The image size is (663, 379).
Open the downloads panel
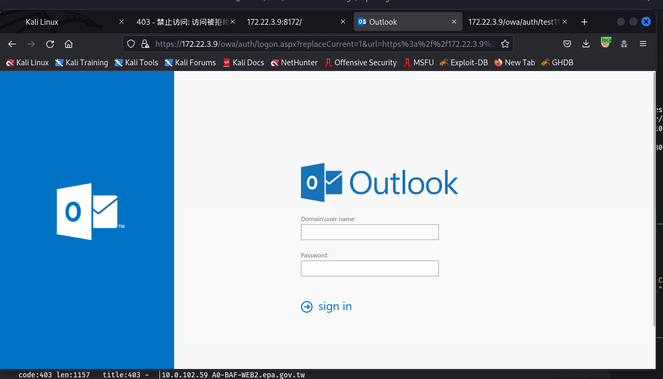[x=586, y=44]
